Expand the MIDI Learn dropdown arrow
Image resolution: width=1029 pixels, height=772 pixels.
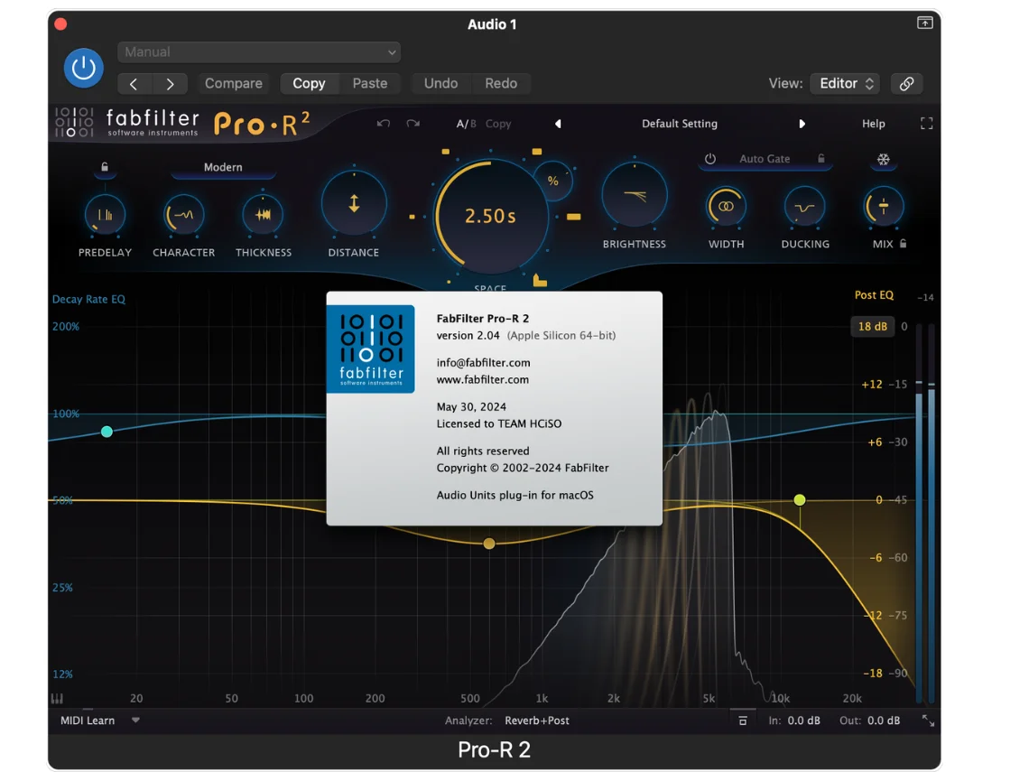point(135,721)
